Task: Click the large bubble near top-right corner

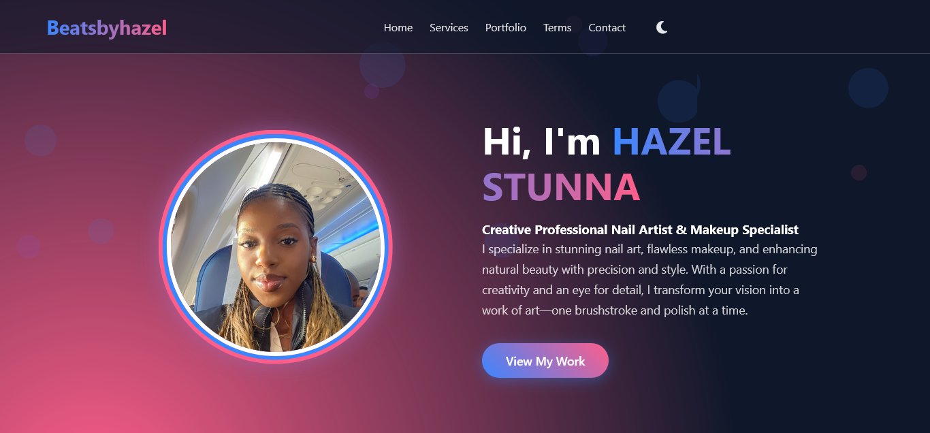Action: point(868,88)
